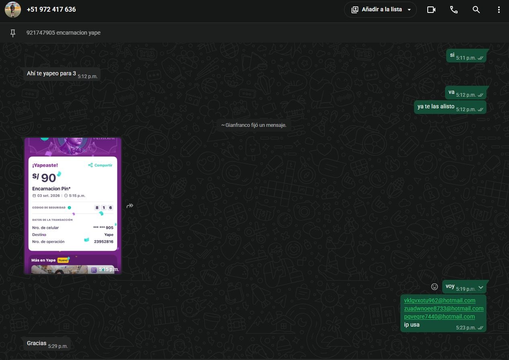Open contact info for +51 972 417 636

pyautogui.click(x=51, y=9)
